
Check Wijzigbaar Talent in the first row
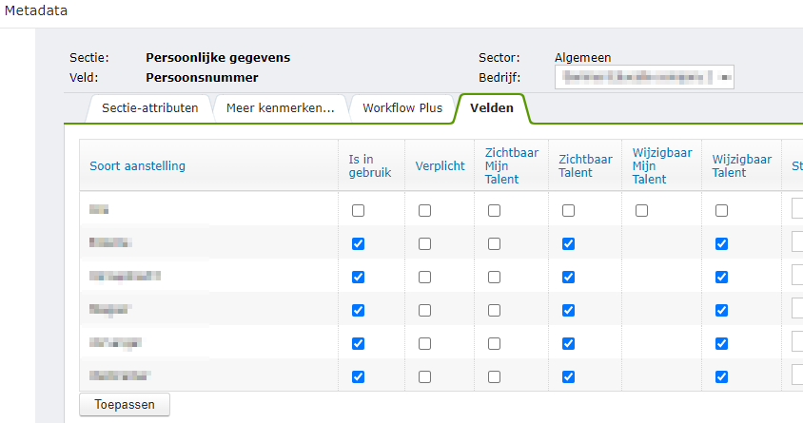tap(721, 211)
